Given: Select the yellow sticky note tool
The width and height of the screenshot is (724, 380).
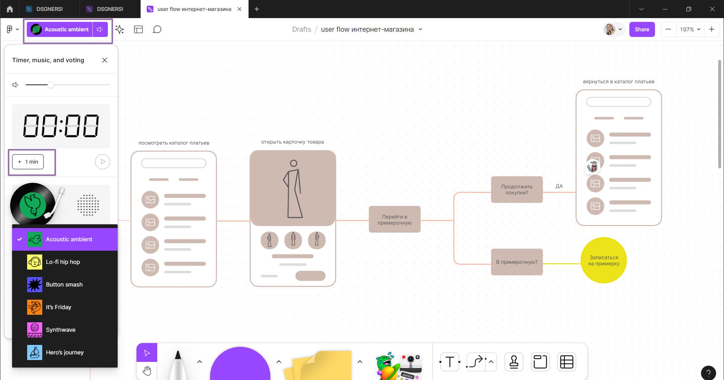Looking at the screenshot, I should [319, 365].
